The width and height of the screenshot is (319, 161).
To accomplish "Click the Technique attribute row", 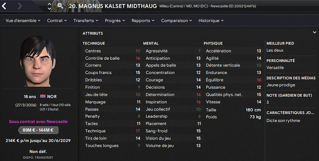I will (x=112, y=131).
